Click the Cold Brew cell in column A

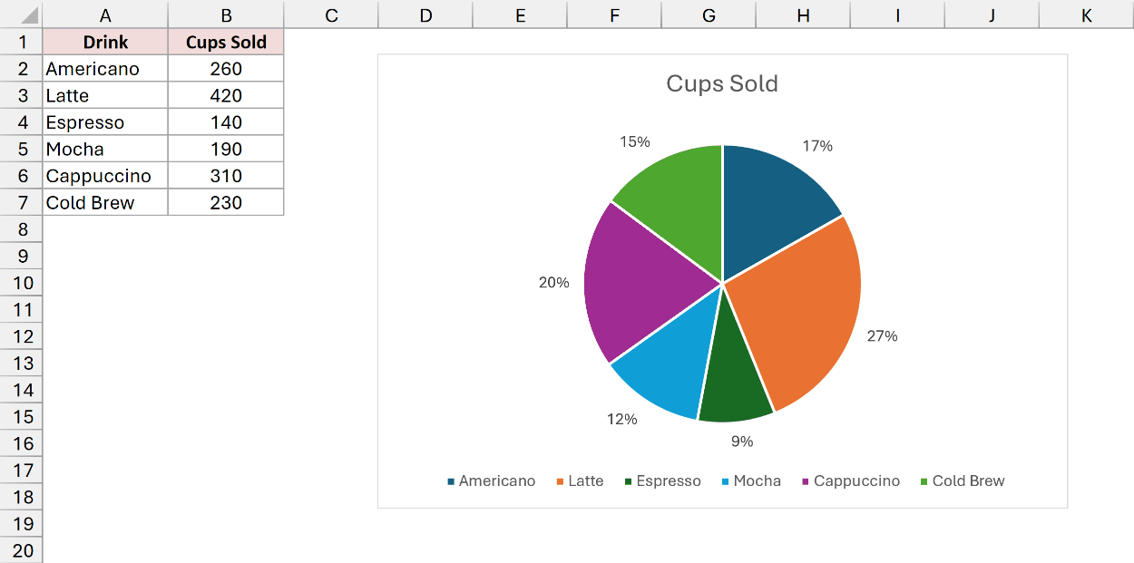click(x=105, y=202)
